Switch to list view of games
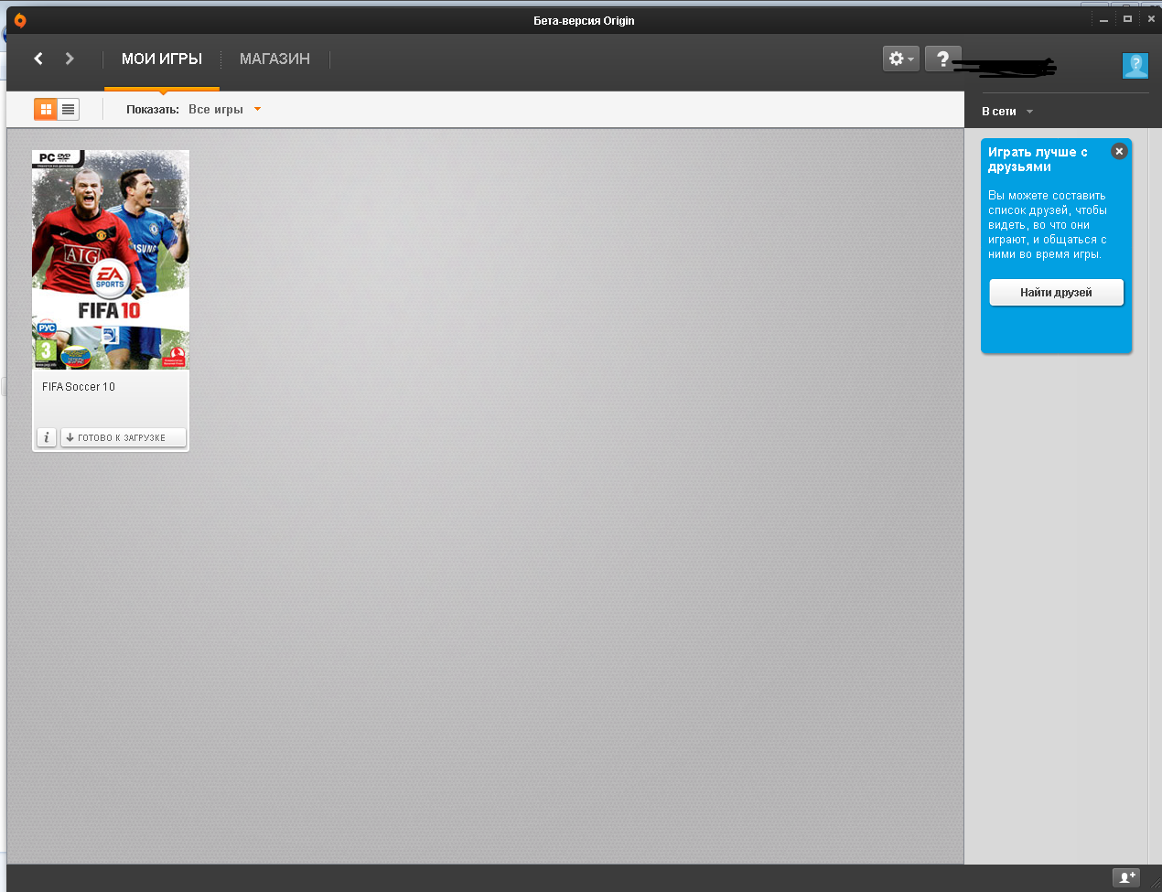Screen dimensions: 1162x892 (68, 109)
